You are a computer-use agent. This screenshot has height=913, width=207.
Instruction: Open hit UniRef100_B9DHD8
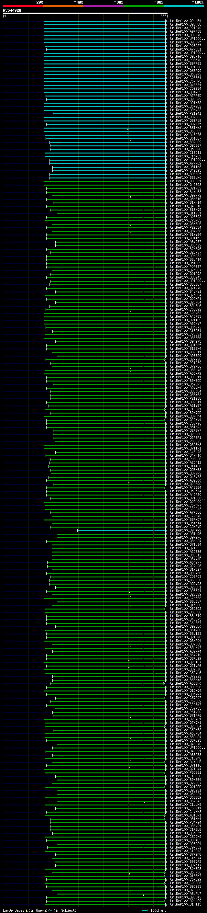tap(186, 25)
